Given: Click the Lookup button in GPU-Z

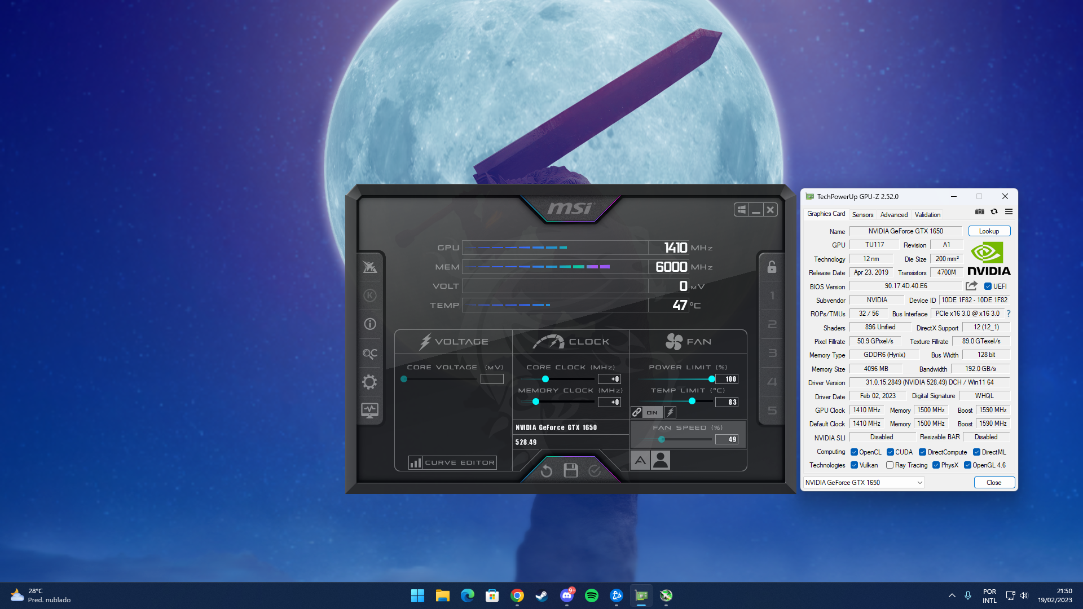Looking at the screenshot, I should pos(989,231).
